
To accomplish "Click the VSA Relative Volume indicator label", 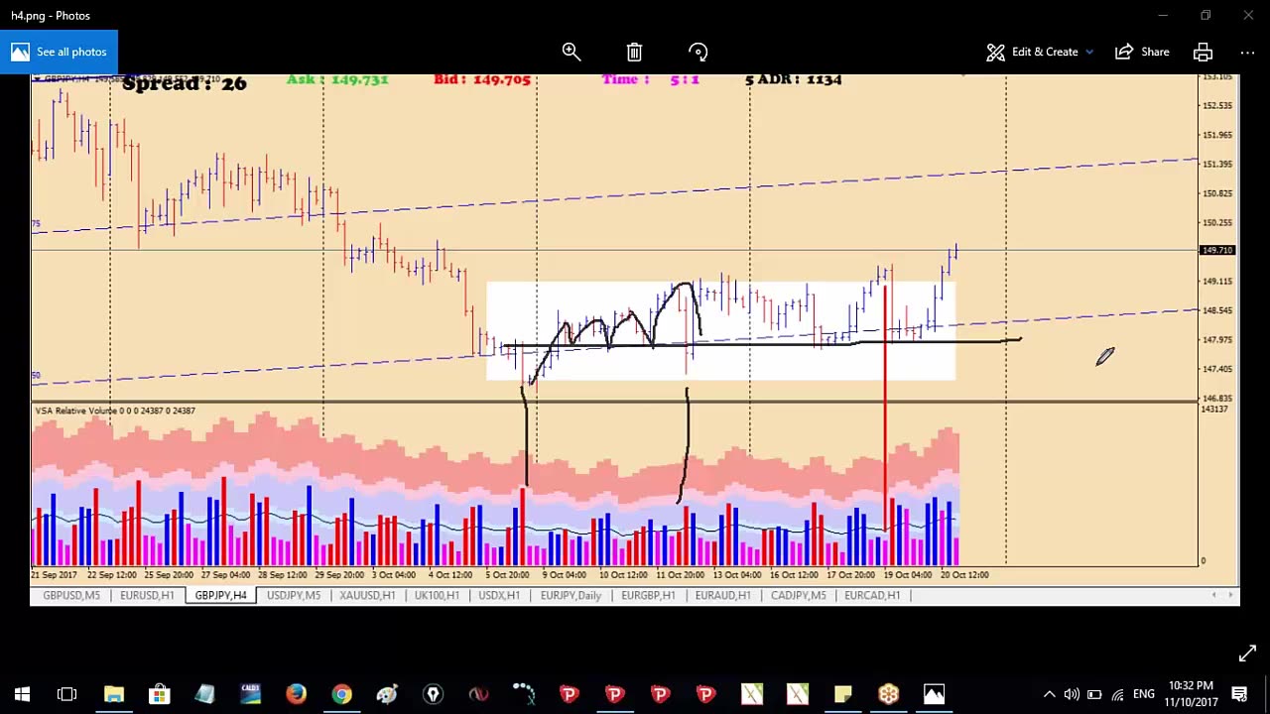I will pos(115,411).
